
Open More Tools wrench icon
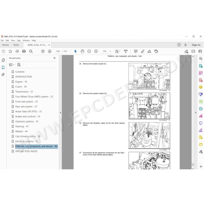coord(201,152)
